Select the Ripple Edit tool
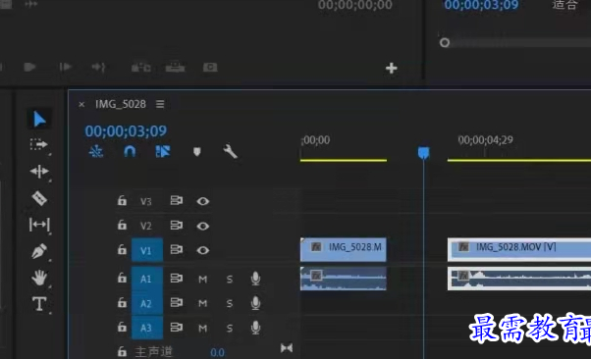Screen dimensions: 591x359 [39, 172]
